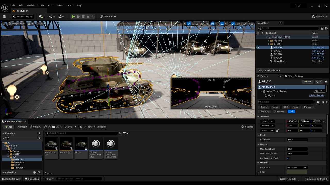Image resolution: width=330 pixels, height=185 pixels.
Task: Open the Content Browser filter dropdown
Action: (x=126, y=133)
